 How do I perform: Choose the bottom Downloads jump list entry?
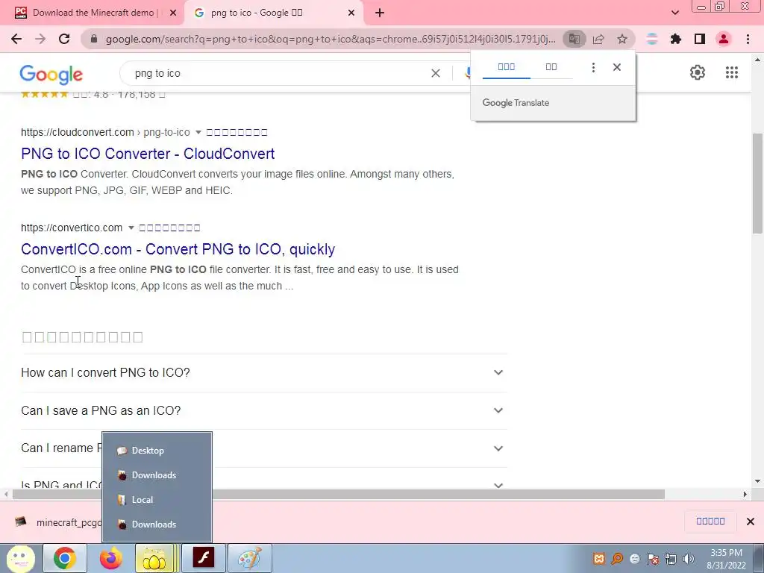click(x=157, y=525)
